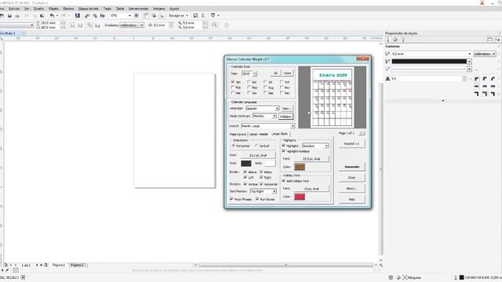
Task: Choose the mitered corner icon in Contorno
Action: click(477, 78)
